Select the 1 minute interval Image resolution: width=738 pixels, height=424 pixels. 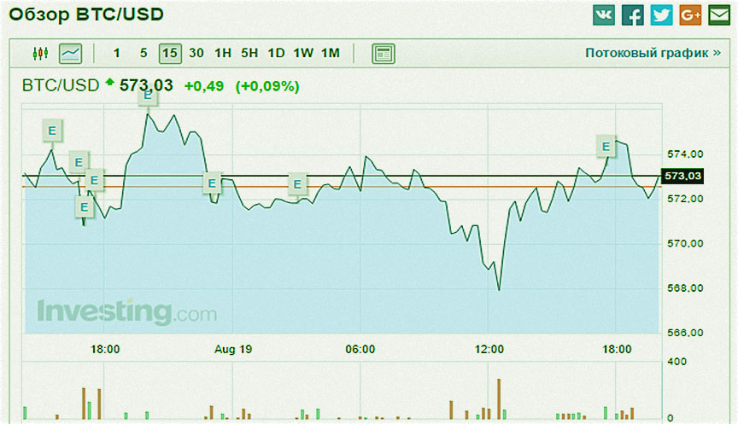117,53
